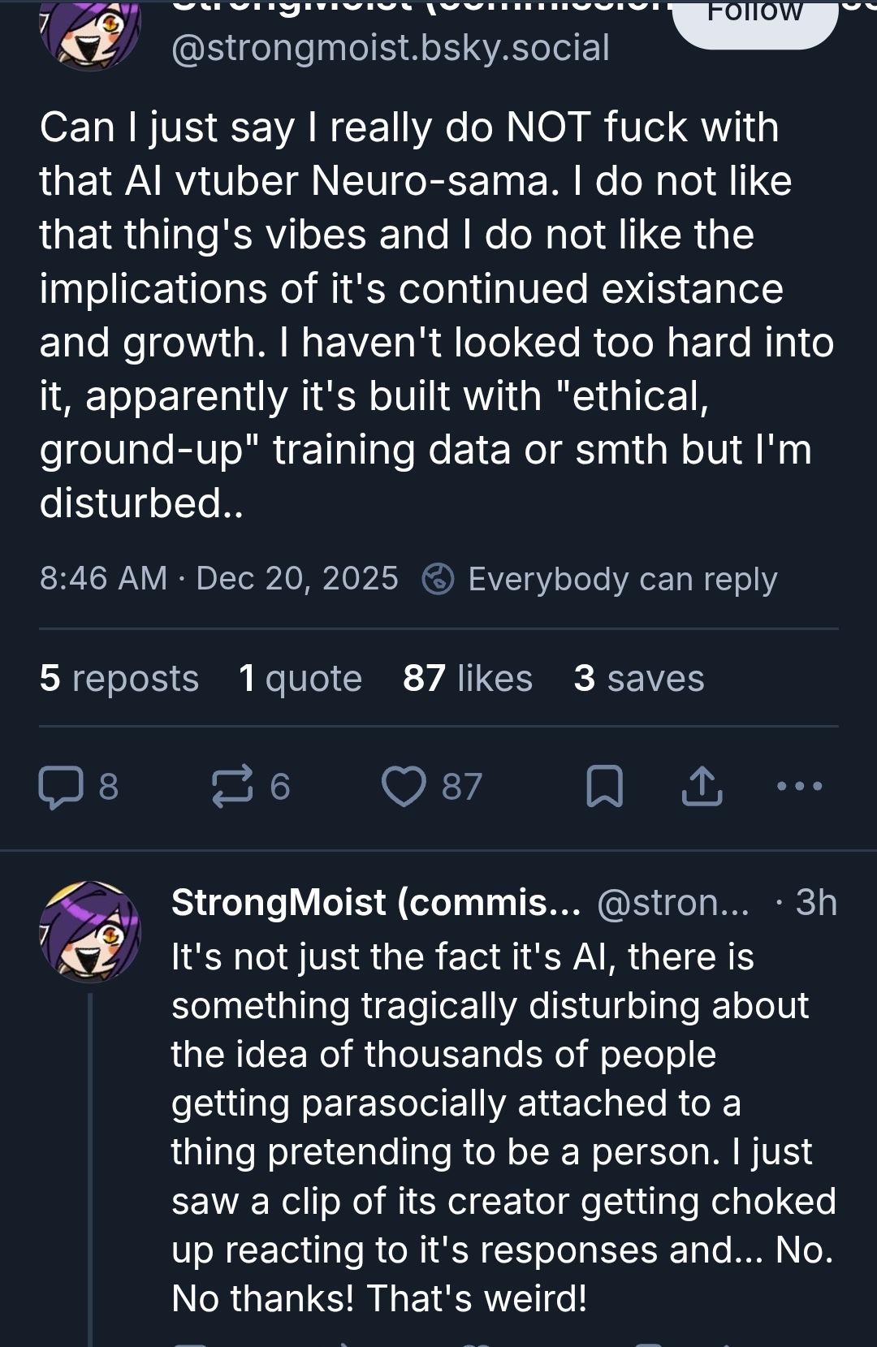Viewport: 877px width, 1347px height.
Task: Open the reply post about parasocial attachment
Action: [x=503, y=1127]
